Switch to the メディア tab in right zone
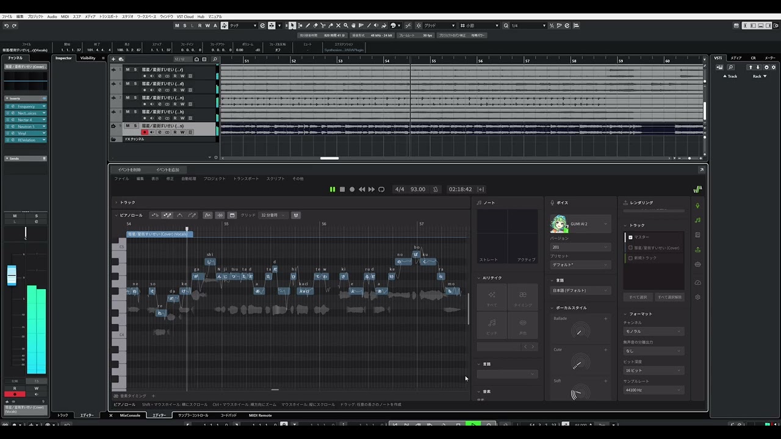The image size is (781, 439). tap(736, 58)
